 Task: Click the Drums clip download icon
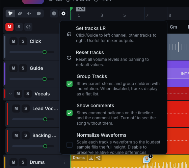(91, 158)
